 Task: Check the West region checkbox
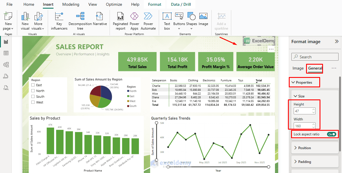pos(33,102)
